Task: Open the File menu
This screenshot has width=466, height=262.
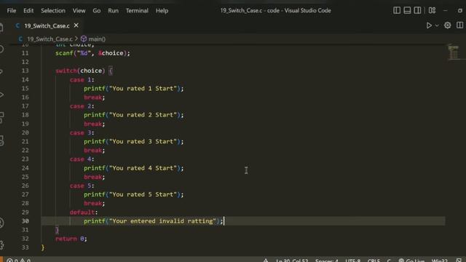Action: (12, 11)
